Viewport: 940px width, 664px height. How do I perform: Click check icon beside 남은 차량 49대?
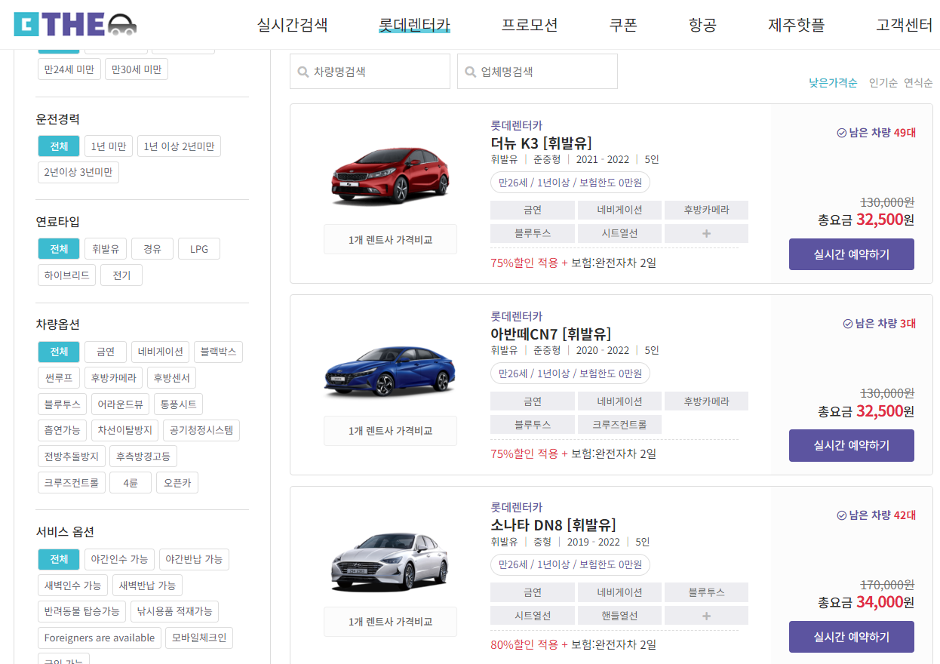[x=842, y=133]
